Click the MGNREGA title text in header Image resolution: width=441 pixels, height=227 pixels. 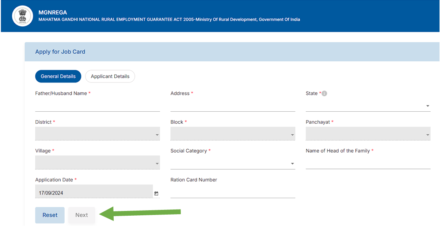(x=53, y=12)
